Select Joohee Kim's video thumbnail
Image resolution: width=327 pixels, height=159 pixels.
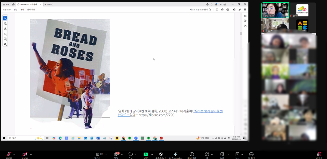(275, 10)
